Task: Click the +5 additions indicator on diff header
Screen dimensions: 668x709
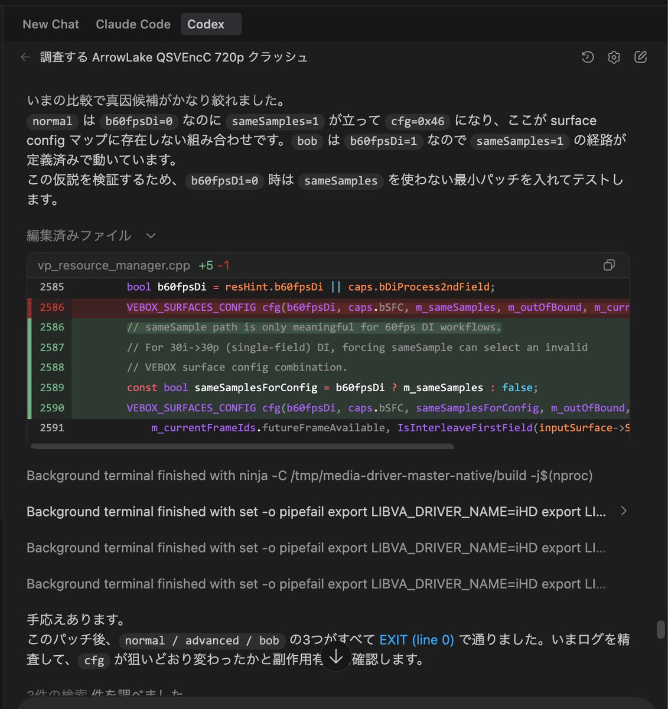Action: coord(207,265)
